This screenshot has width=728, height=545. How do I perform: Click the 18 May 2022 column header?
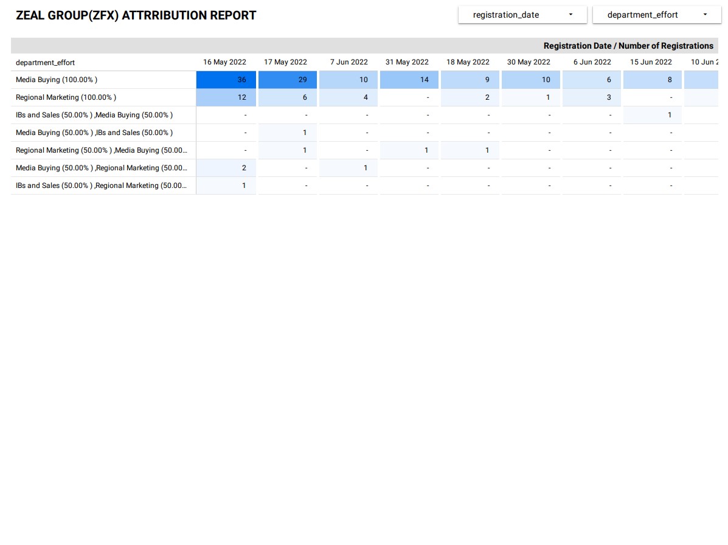(468, 62)
